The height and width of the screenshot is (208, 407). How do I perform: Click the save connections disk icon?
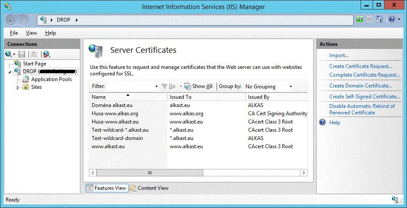tap(23, 54)
